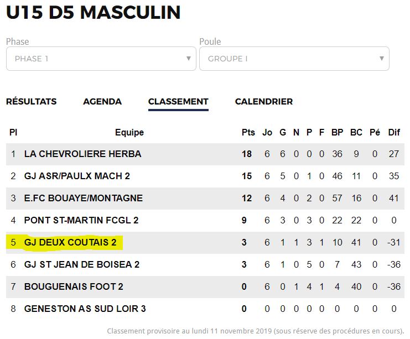The width and height of the screenshot is (410, 339).
Task: Click the BP column header
Action: [x=337, y=133]
